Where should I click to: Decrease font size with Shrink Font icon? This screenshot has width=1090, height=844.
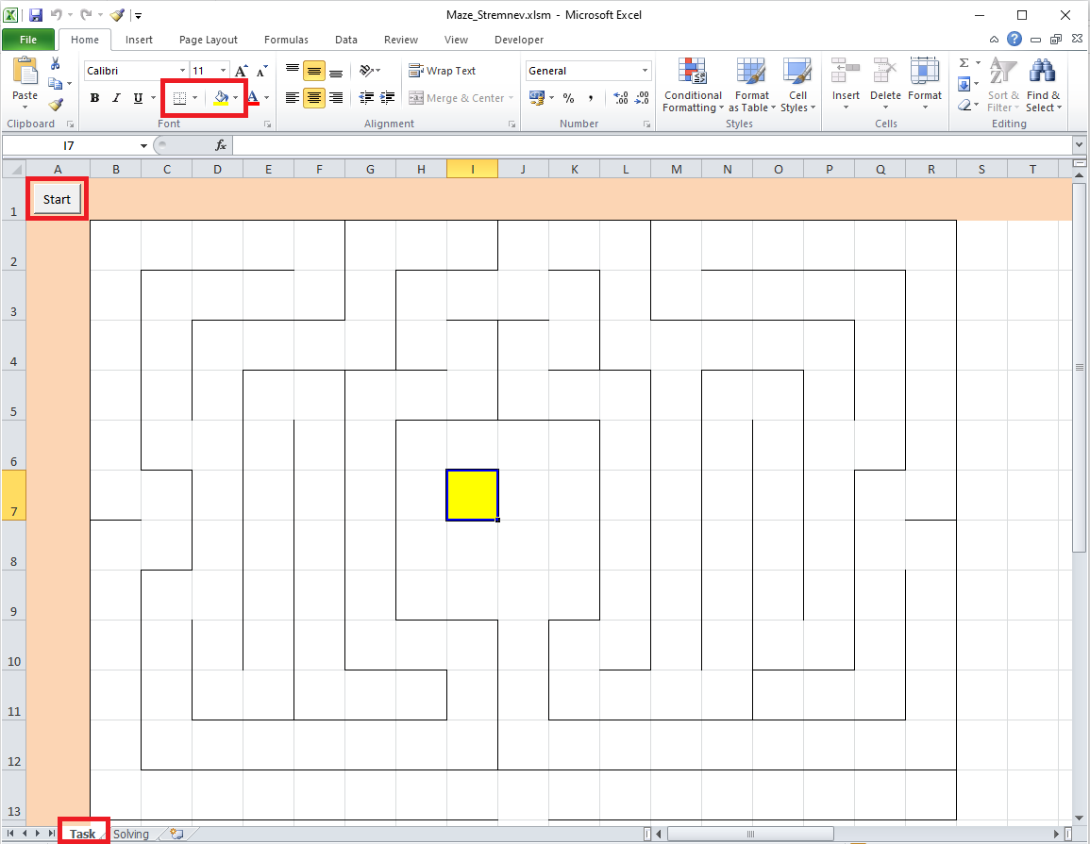[x=261, y=71]
